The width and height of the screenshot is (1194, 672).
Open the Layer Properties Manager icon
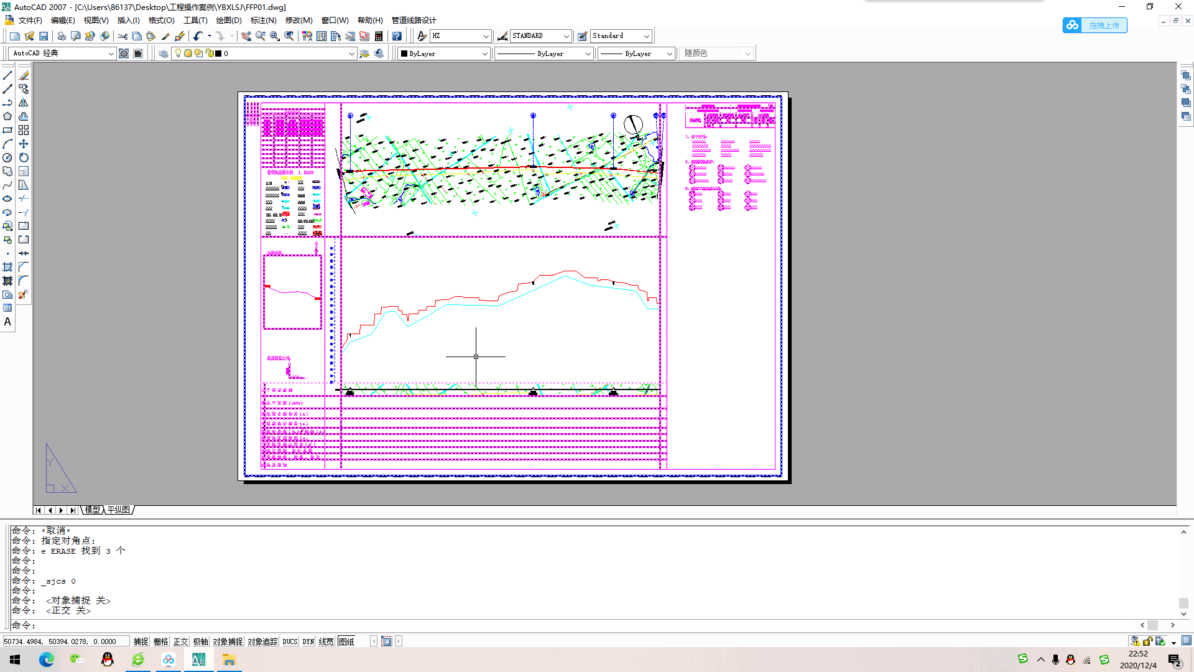coord(164,54)
